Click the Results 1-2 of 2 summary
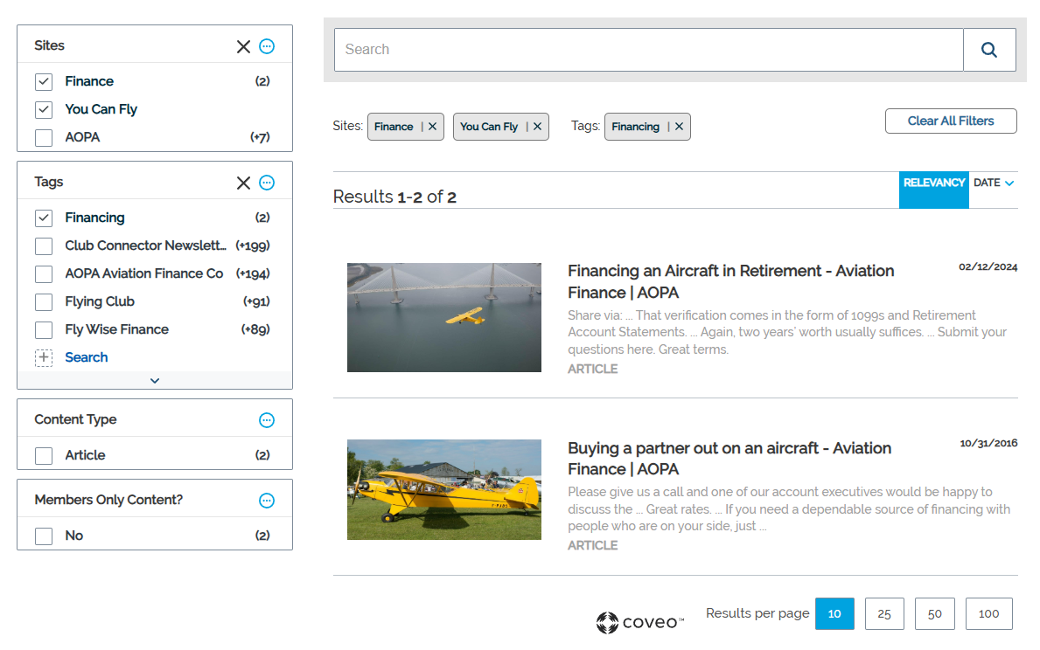1040x650 pixels. tap(394, 197)
